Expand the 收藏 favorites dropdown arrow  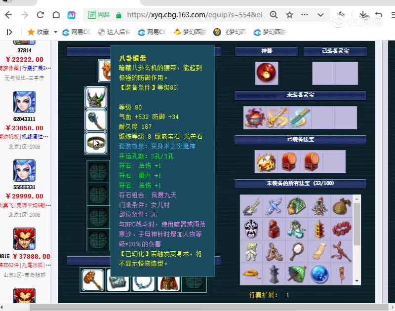point(55,32)
